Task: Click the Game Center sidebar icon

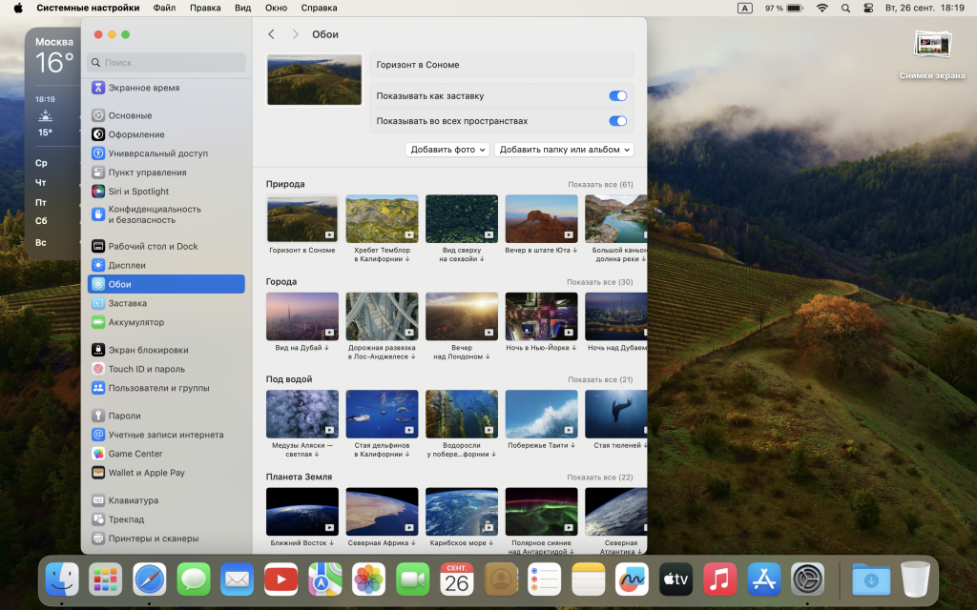Action: [98, 454]
